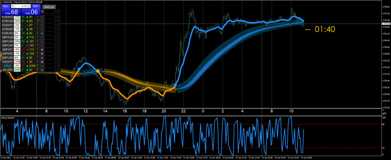Select the GBPJPY symbol button
The width and height of the screenshot is (391, 160).
[x=7, y=49]
